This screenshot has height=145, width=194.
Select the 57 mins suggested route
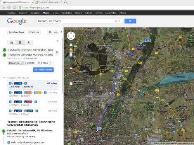pos(33,103)
